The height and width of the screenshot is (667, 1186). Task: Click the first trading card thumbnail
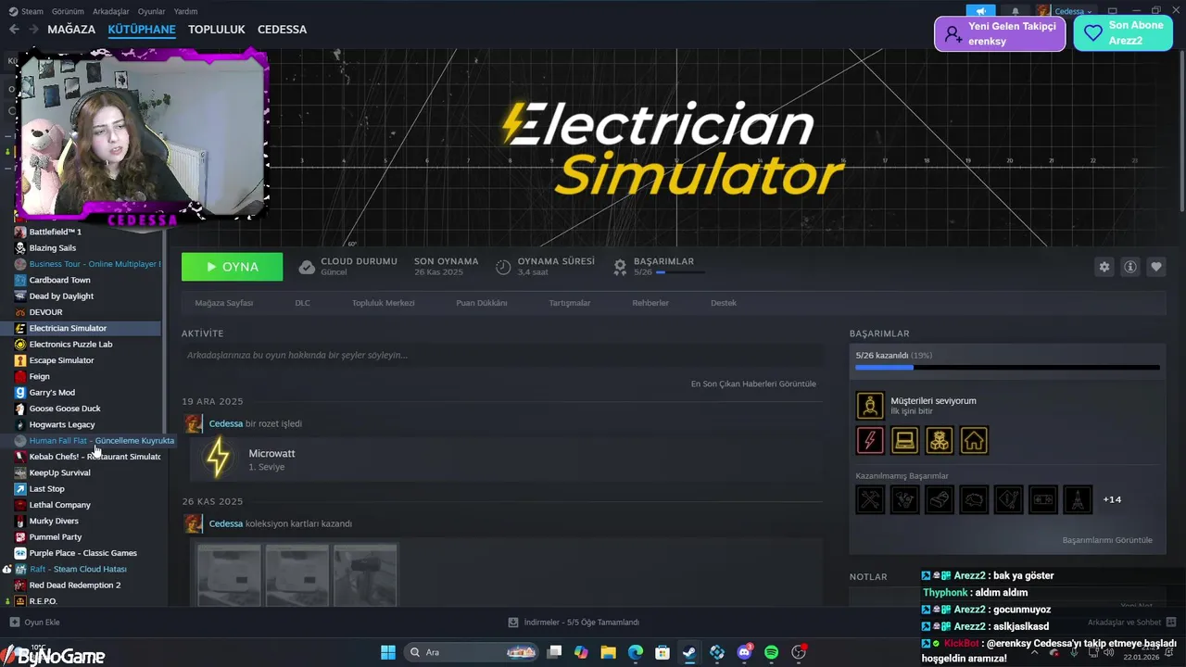click(x=229, y=574)
